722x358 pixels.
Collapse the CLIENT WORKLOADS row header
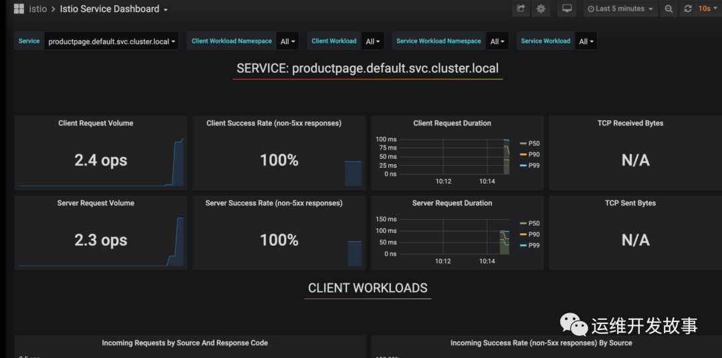coord(368,288)
